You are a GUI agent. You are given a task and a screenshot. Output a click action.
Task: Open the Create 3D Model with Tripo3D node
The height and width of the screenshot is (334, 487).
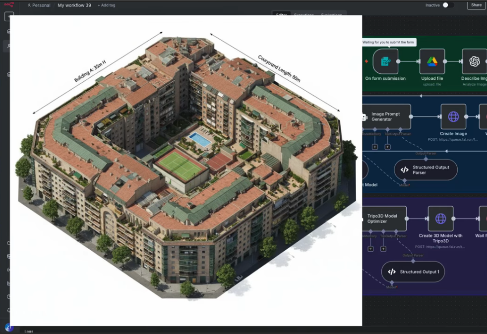pos(440,219)
